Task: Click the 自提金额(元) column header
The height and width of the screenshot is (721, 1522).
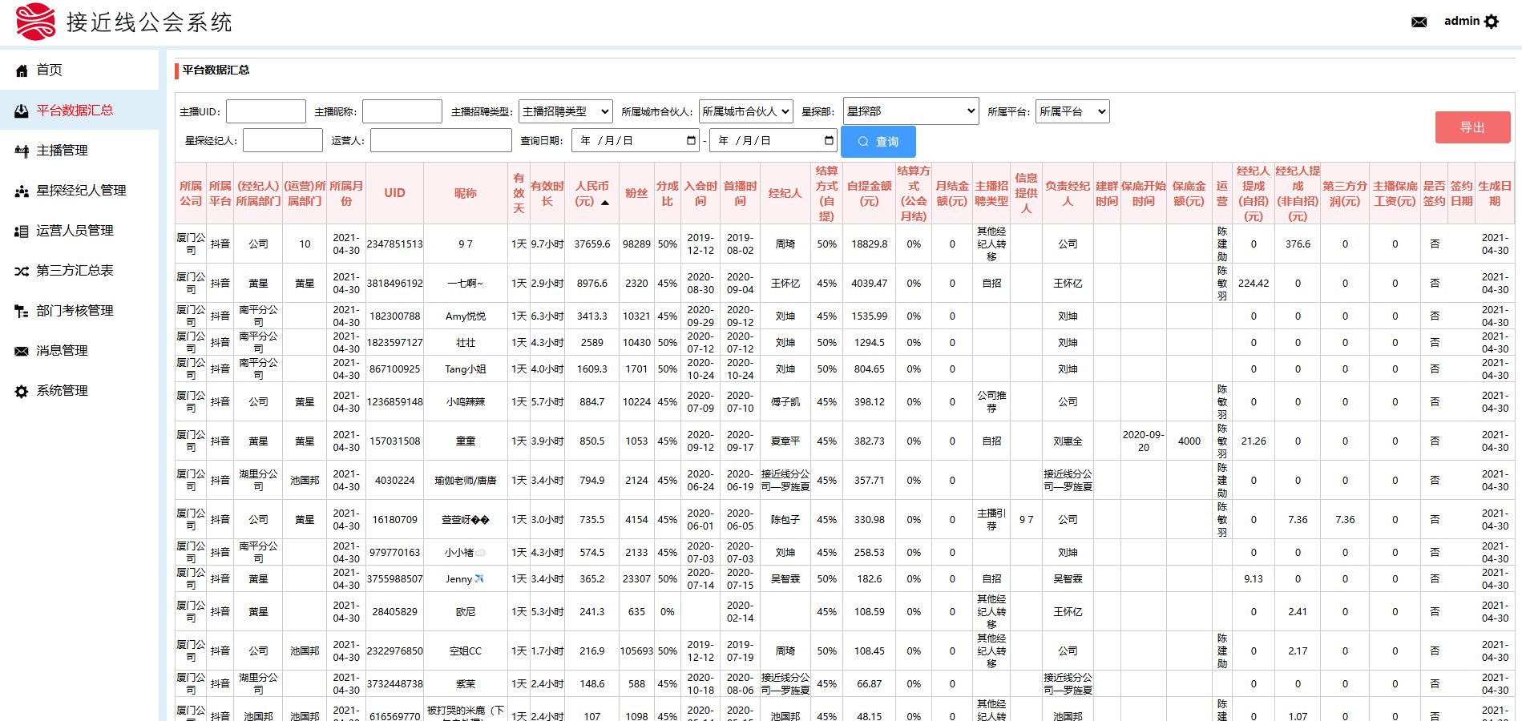Action: (x=870, y=193)
